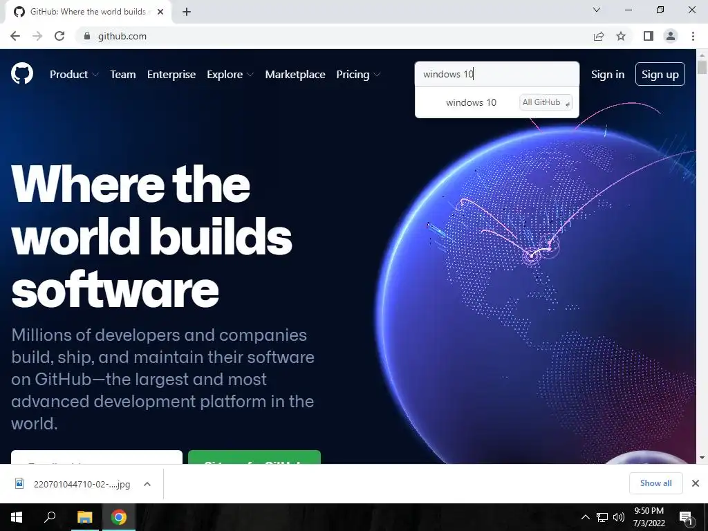Open the Chrome profile avatar
This screenshot has width=708, height=531.
(x=671, y=36)
